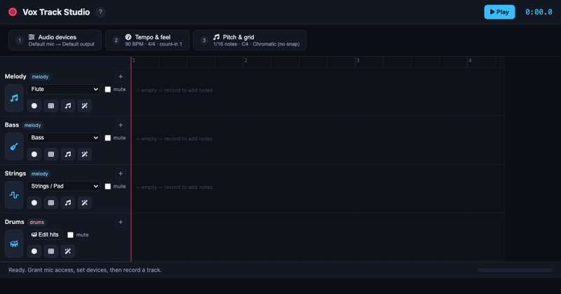Click the magic wand button on Melody track
Screen dimensions: 561x294
tap(85, 106)
